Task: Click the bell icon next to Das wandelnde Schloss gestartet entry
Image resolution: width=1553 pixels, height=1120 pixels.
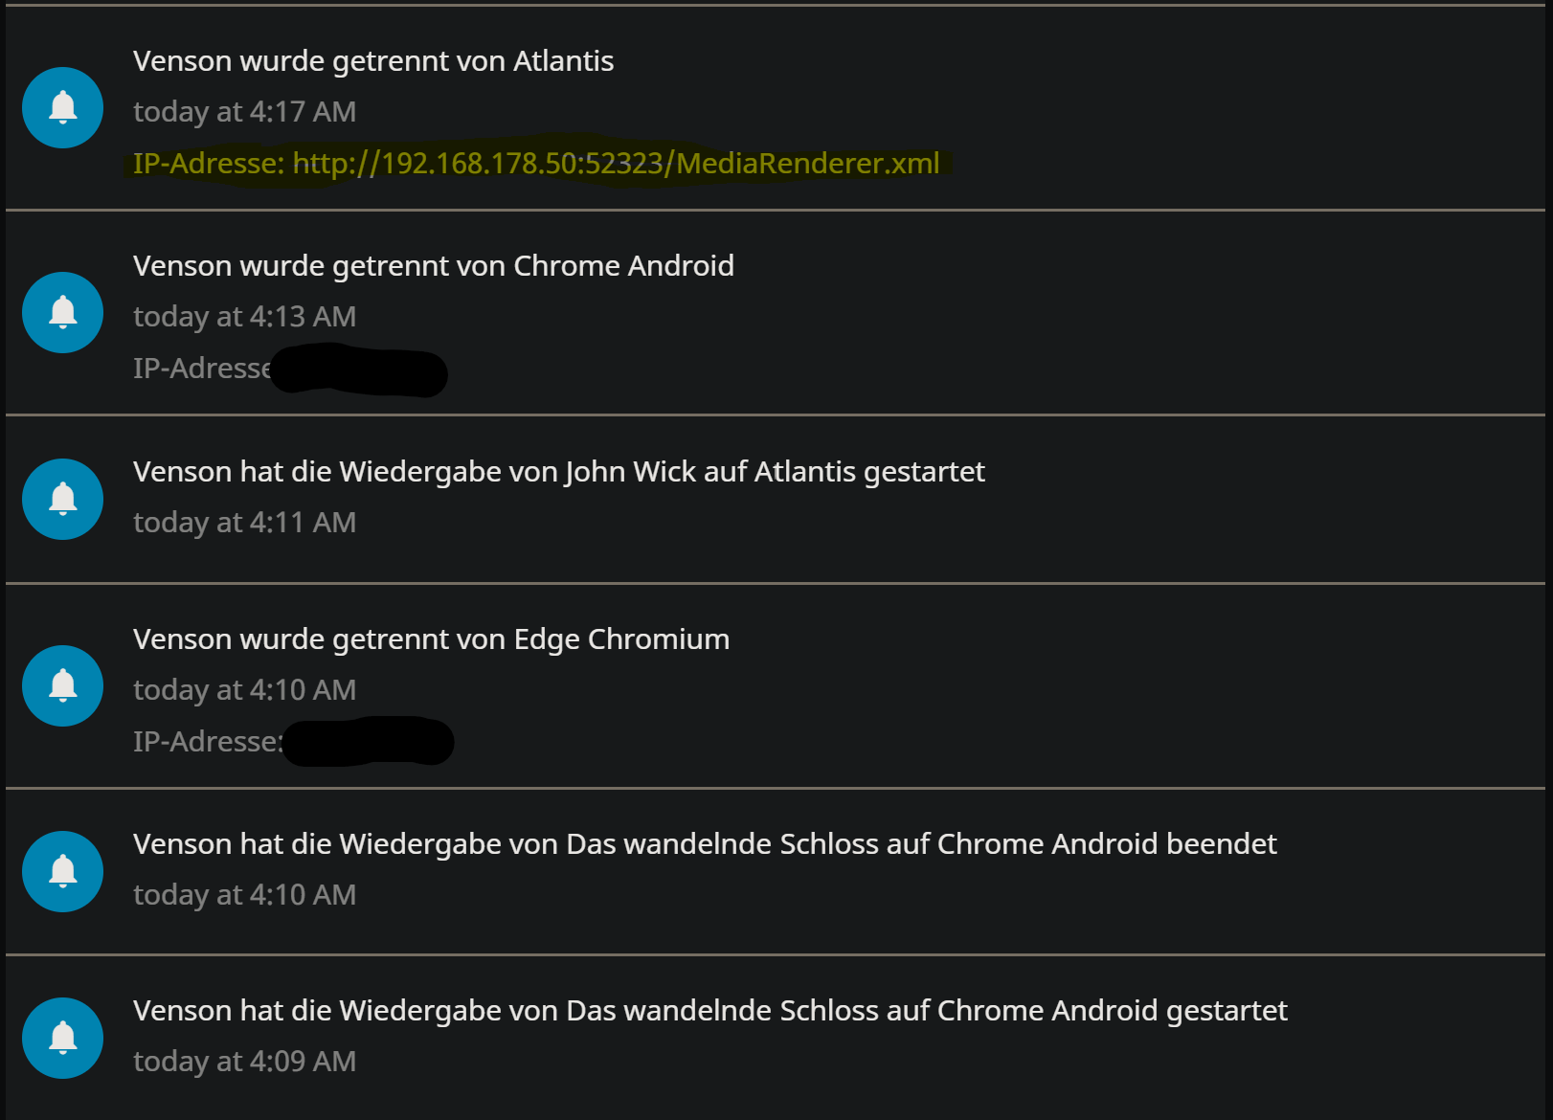Action: pyautogui.click(x=62, y=1038)
